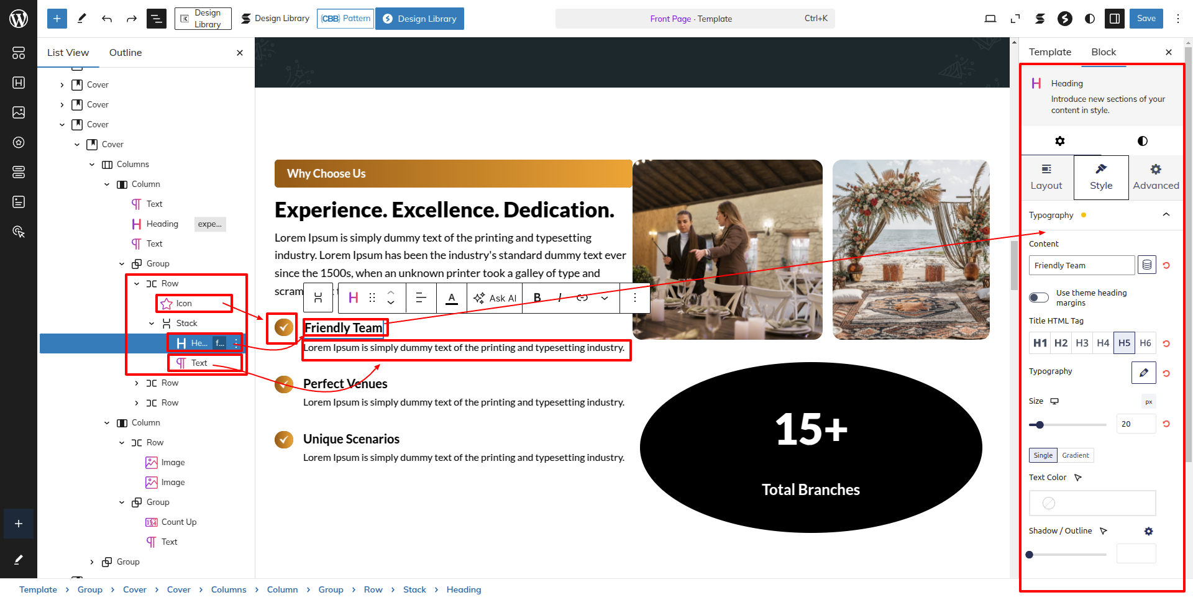Collapse the Columns tree item
1193x600 pixels.
point(92,165)
